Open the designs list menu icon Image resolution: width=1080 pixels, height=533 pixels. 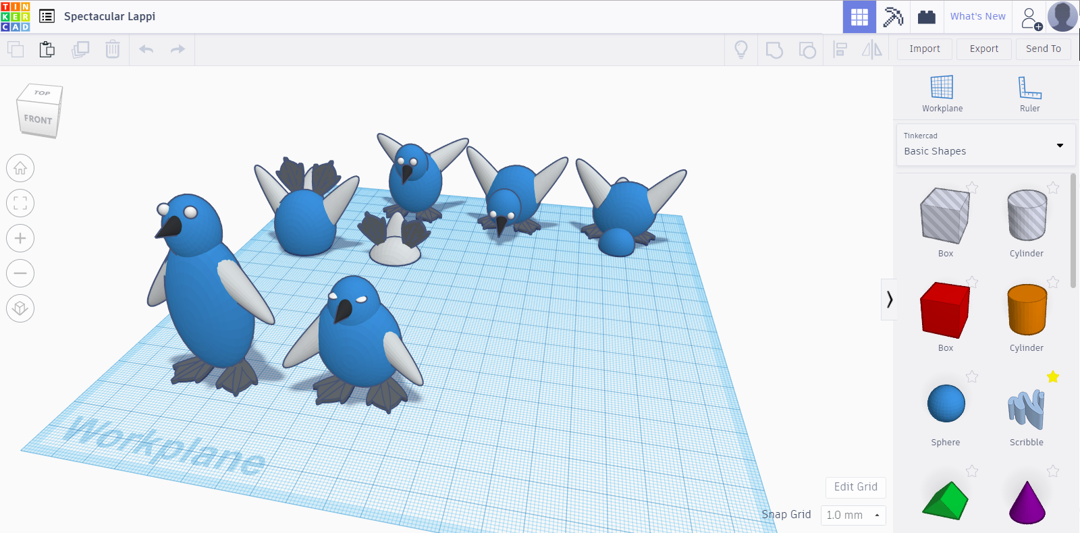(47, 16)
